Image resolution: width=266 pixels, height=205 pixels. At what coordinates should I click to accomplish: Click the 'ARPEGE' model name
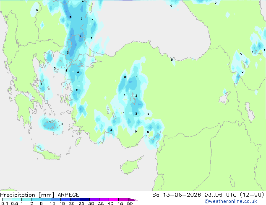coord(68,195)
